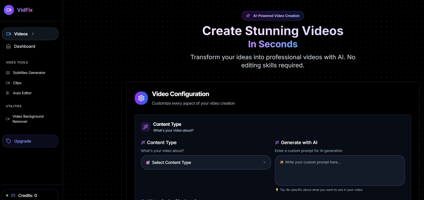Click the scissors Auto Editor icon
Viewport: 424px width, 200px height.
[8, 93]
